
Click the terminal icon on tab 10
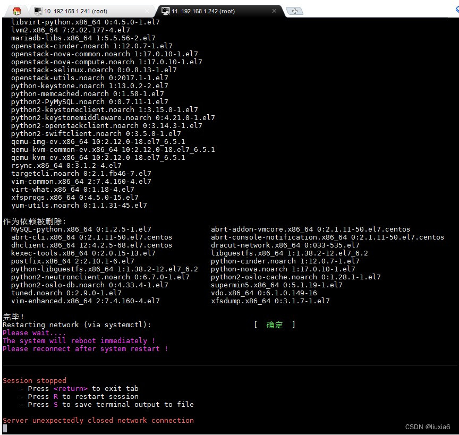coord(38,10)
